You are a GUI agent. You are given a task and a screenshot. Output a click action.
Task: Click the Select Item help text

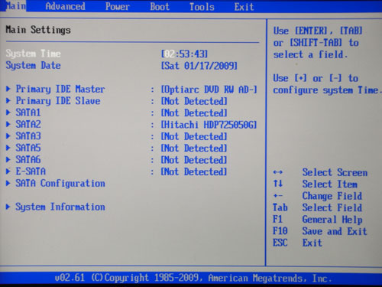coord(330,184)
